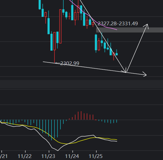
Task: Select the red candle with wick at 2302.99
Action: point(54,47)
